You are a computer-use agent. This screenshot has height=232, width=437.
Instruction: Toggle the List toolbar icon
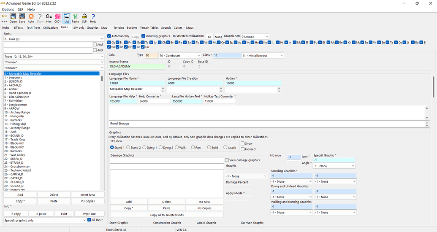[66, 17]
